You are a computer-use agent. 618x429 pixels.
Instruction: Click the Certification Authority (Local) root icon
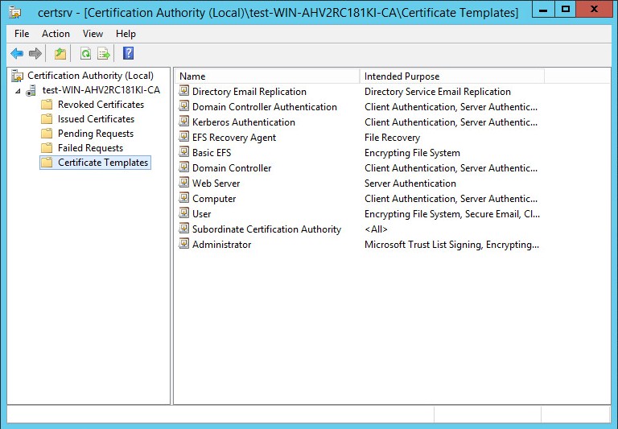click(17, 76)
